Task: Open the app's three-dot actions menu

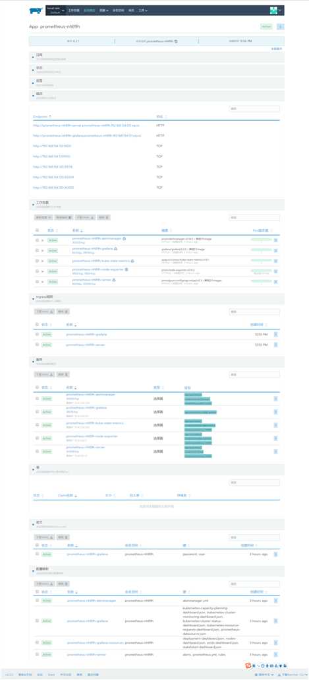Action: coord(281,26)
